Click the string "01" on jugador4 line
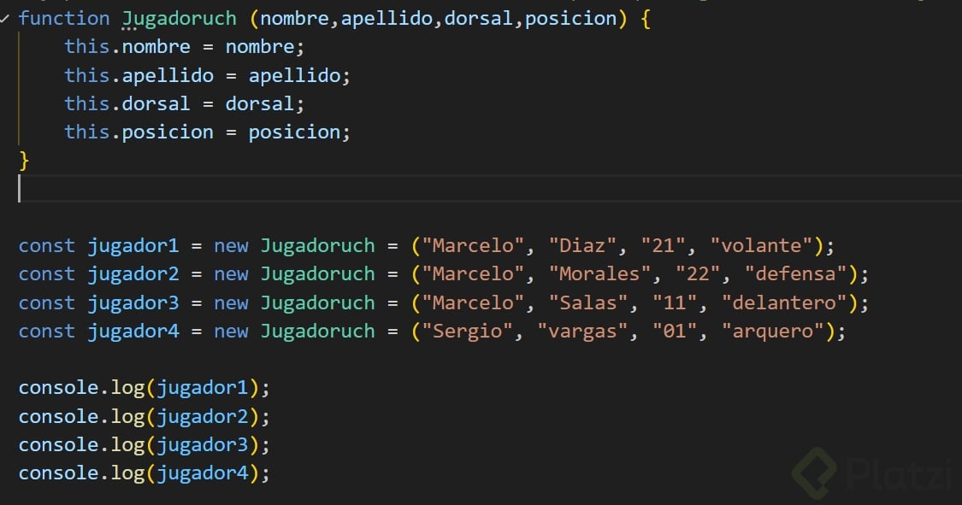962x505 pixels. point(675,331)
